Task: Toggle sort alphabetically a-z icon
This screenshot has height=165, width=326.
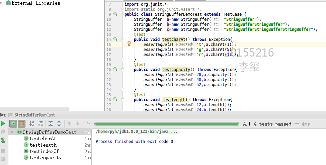Action: pyautogui.click(x=32, y=123)
